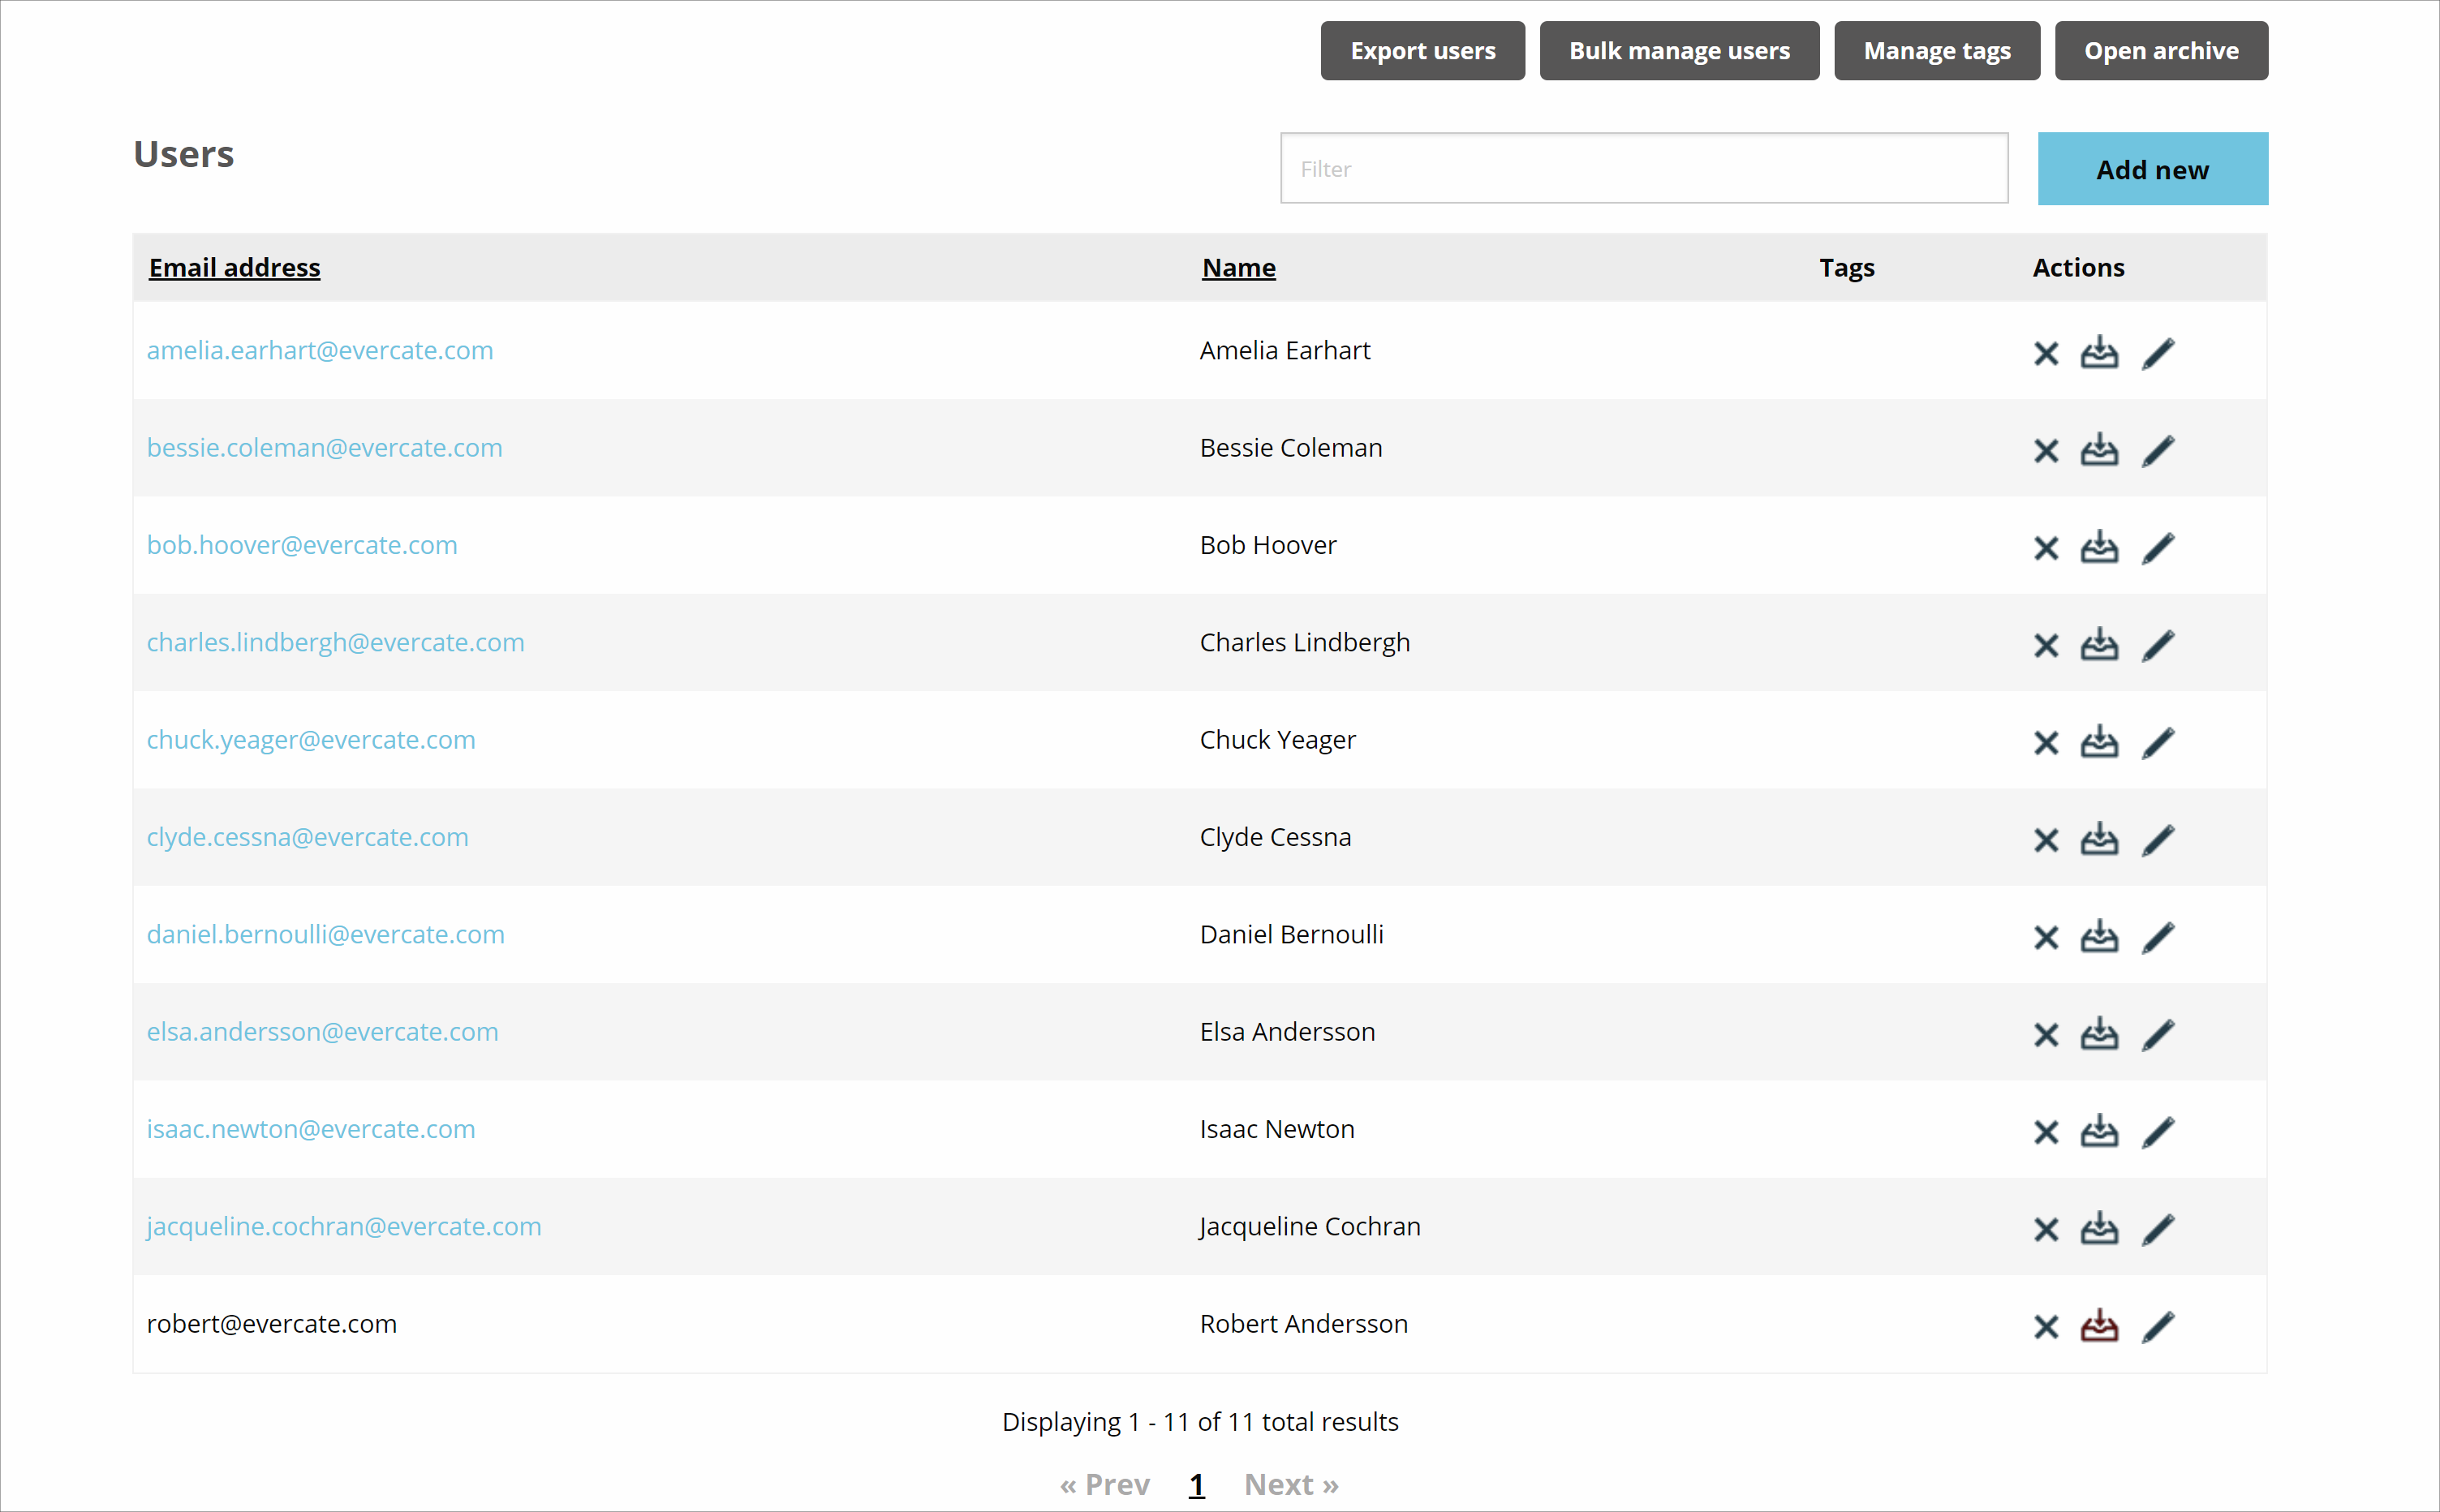Open archive of users

[x=2161, y=50]
